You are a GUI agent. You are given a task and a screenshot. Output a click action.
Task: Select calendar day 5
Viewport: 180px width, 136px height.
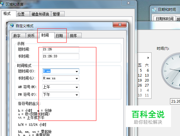141,70
